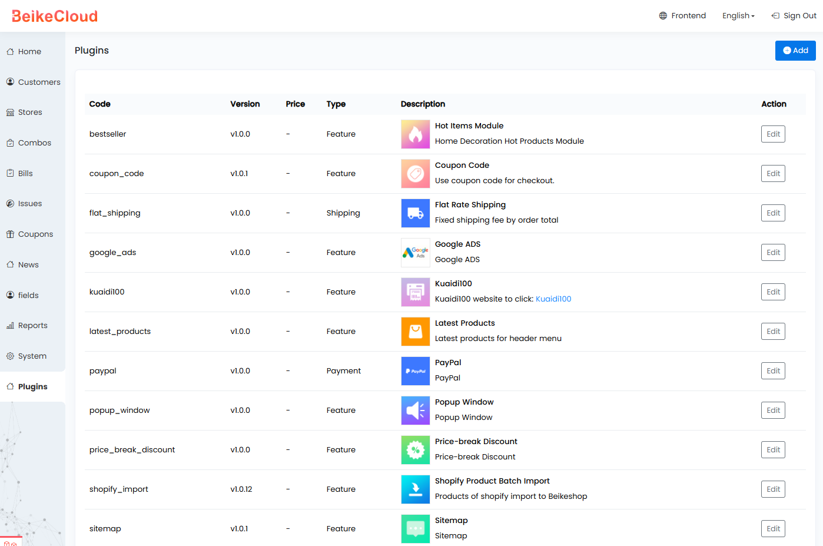Click the Bills sidebar icon
This screenshot has height=546, width=823.
pos(10,173)
